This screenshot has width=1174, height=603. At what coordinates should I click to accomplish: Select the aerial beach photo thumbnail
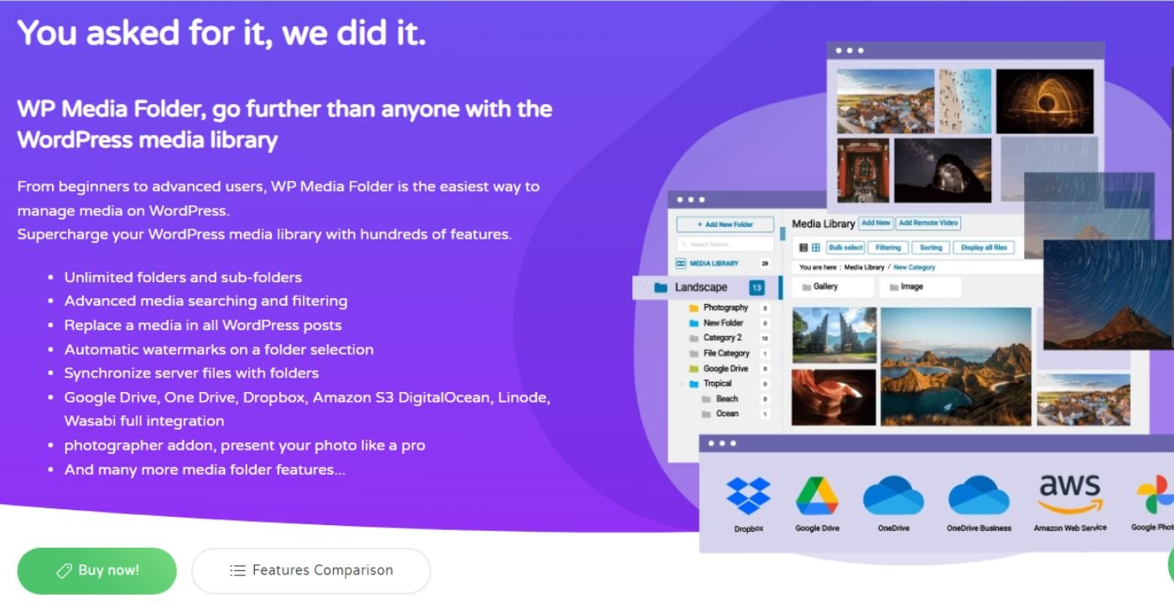[965, 100]
